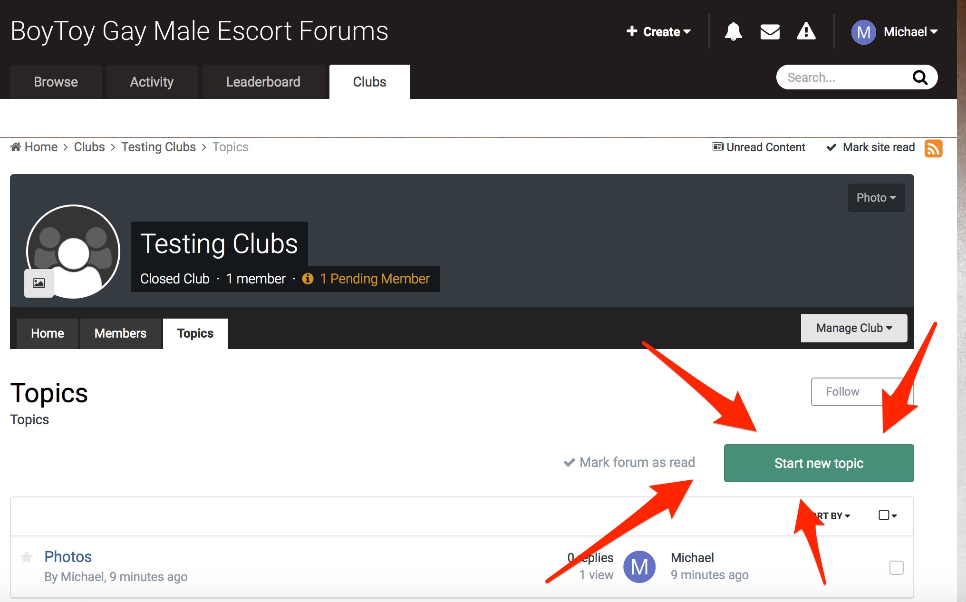Open the Michael user account menu
The width and height of the screenshot is (966, 602).
click(894, 32)
